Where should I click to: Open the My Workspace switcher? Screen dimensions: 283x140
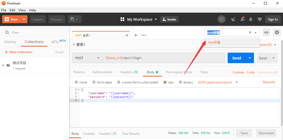tap(139, 19)
